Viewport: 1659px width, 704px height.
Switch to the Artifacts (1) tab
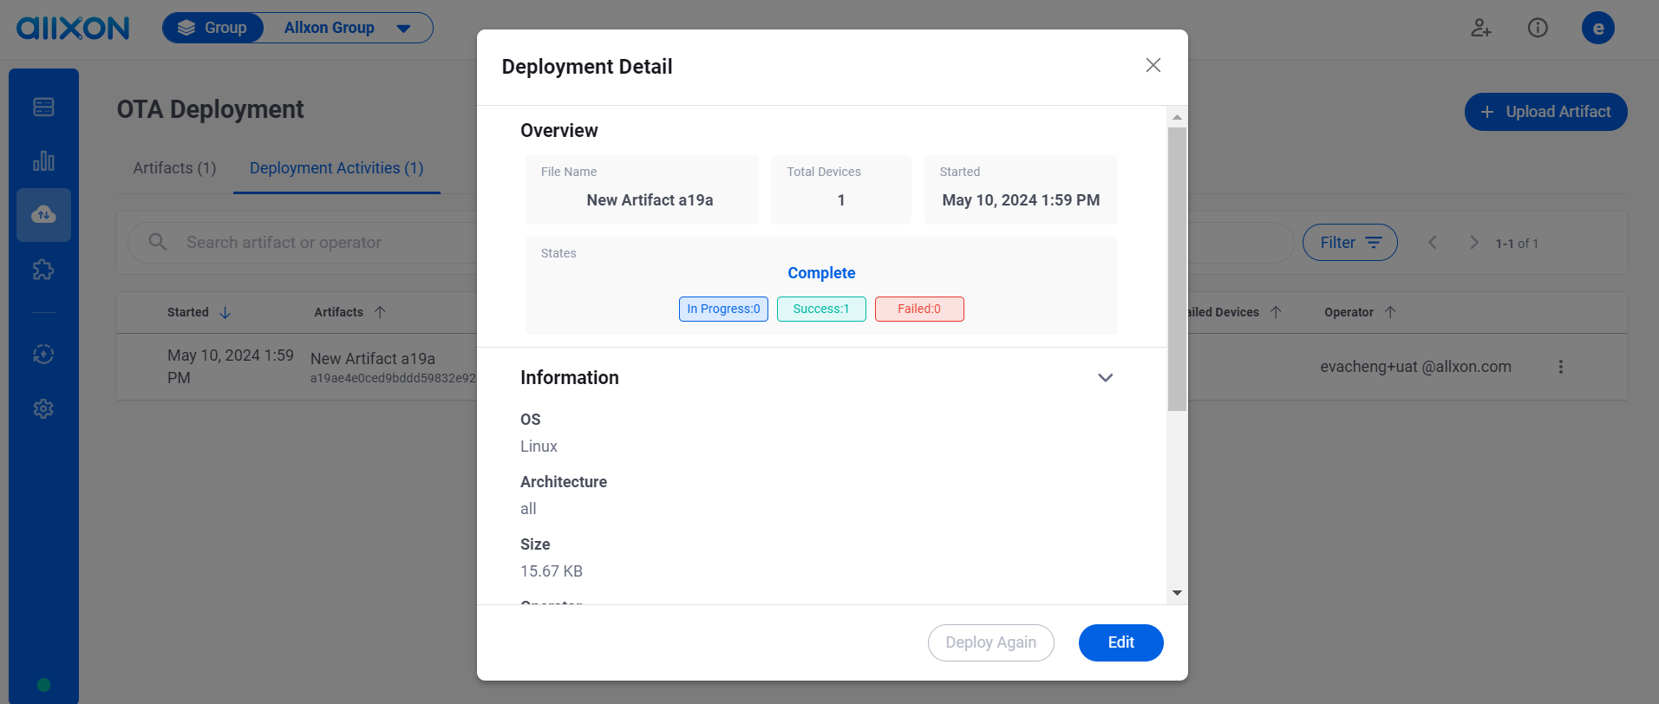click(174, 168)
